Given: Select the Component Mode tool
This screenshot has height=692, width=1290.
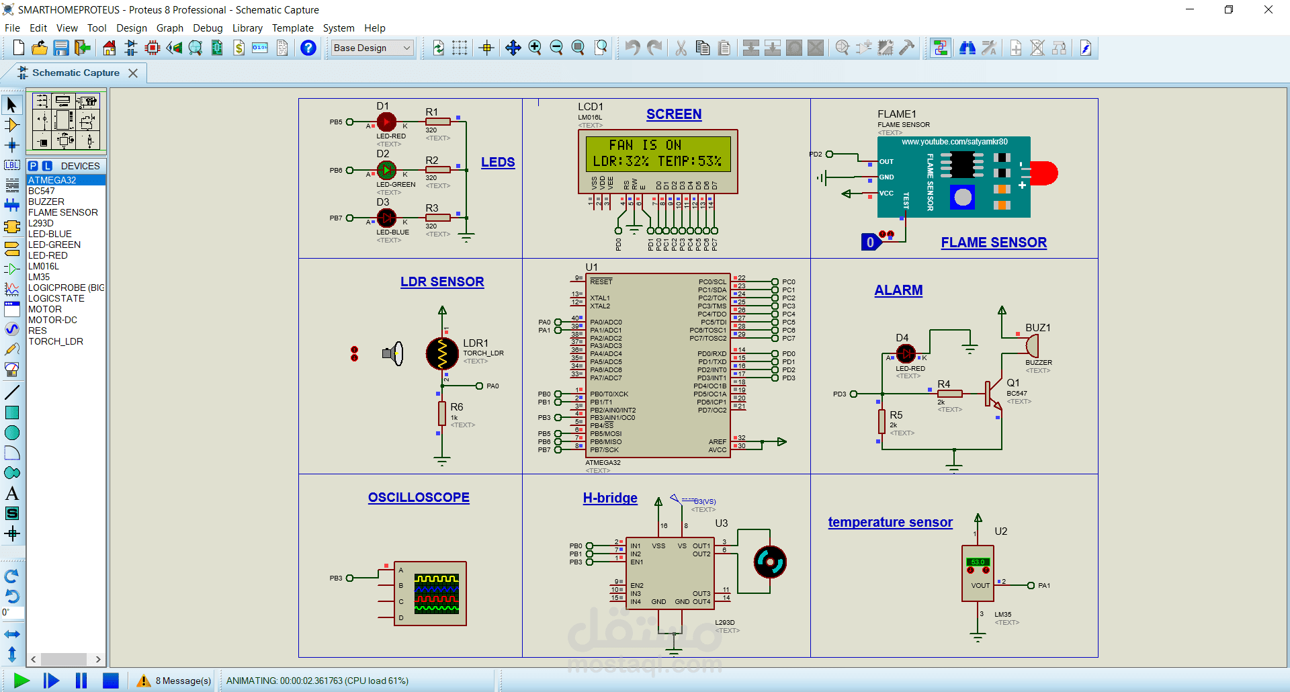Looking at the screenshot, I should (x=12, y=124).
